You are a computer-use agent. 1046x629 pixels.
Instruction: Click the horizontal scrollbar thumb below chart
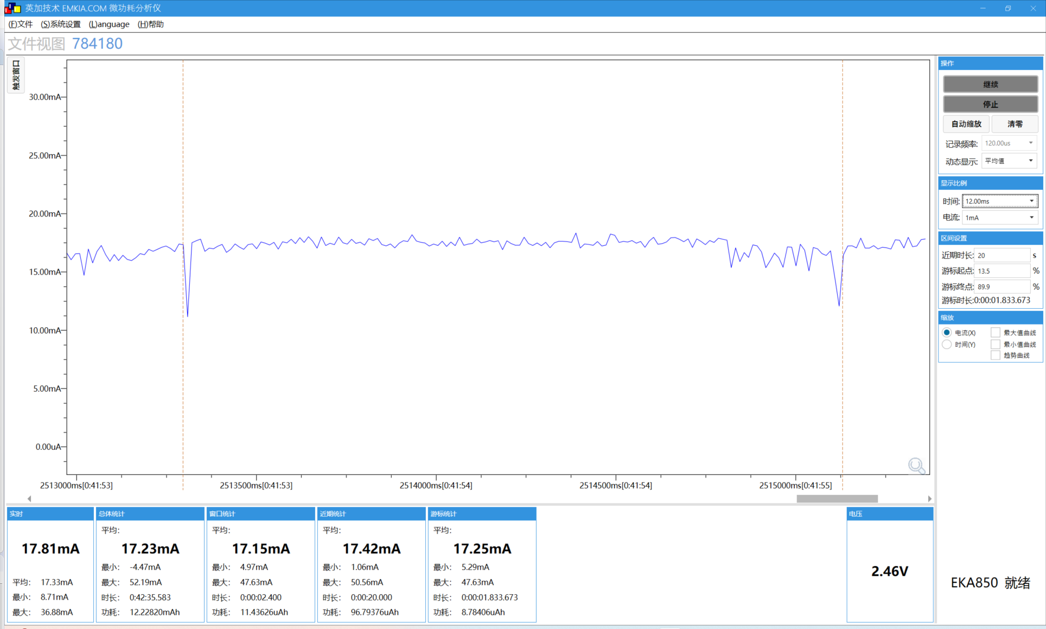click(x=837, y=499)
